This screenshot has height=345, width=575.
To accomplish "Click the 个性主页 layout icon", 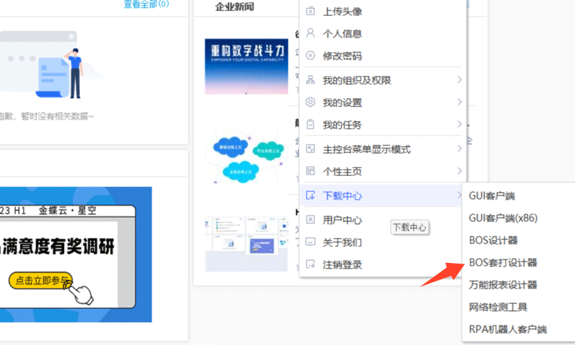I will 310,171.
